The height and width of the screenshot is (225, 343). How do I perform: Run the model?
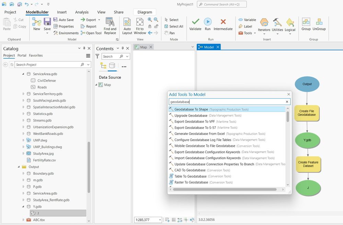pos(208,24)
